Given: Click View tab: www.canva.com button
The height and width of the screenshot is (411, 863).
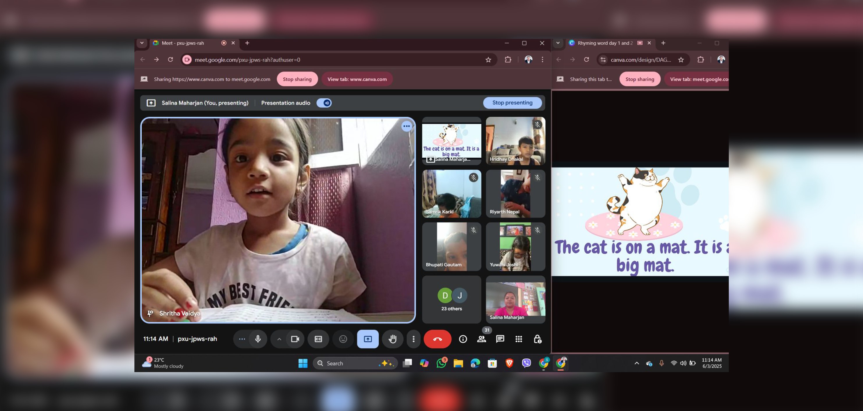Looking at the screenshot, I should point(357,79).
